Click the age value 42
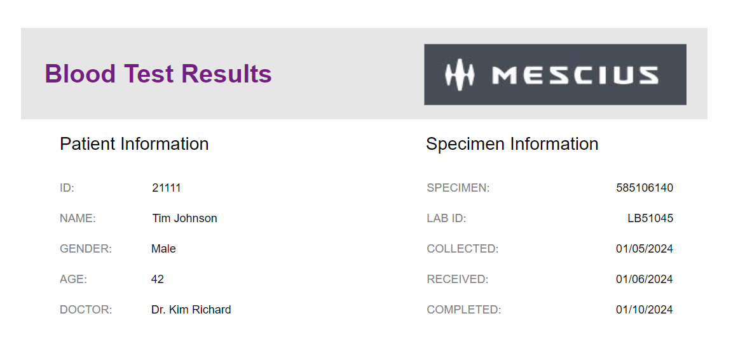Screen dimensions: 731x337 click(158, 279)
